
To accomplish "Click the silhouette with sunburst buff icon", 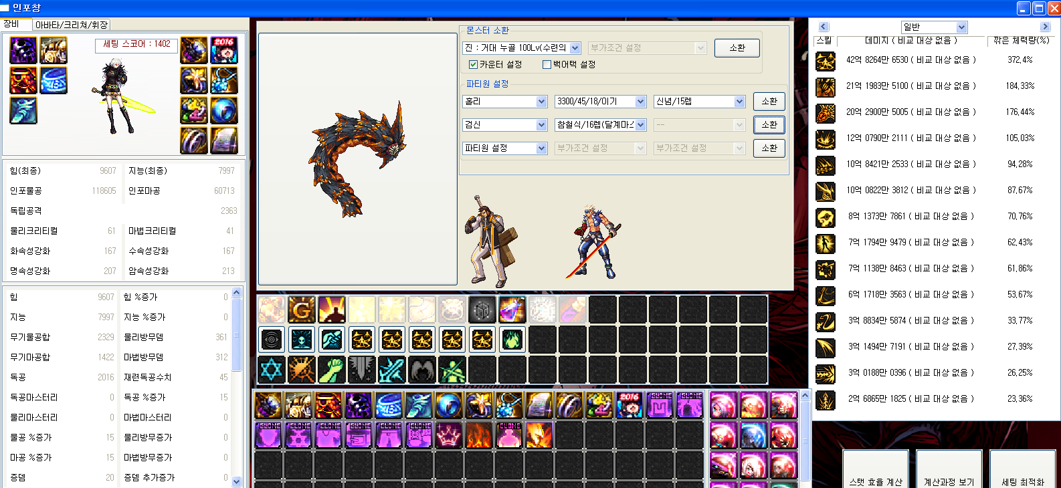I will 332,310.
